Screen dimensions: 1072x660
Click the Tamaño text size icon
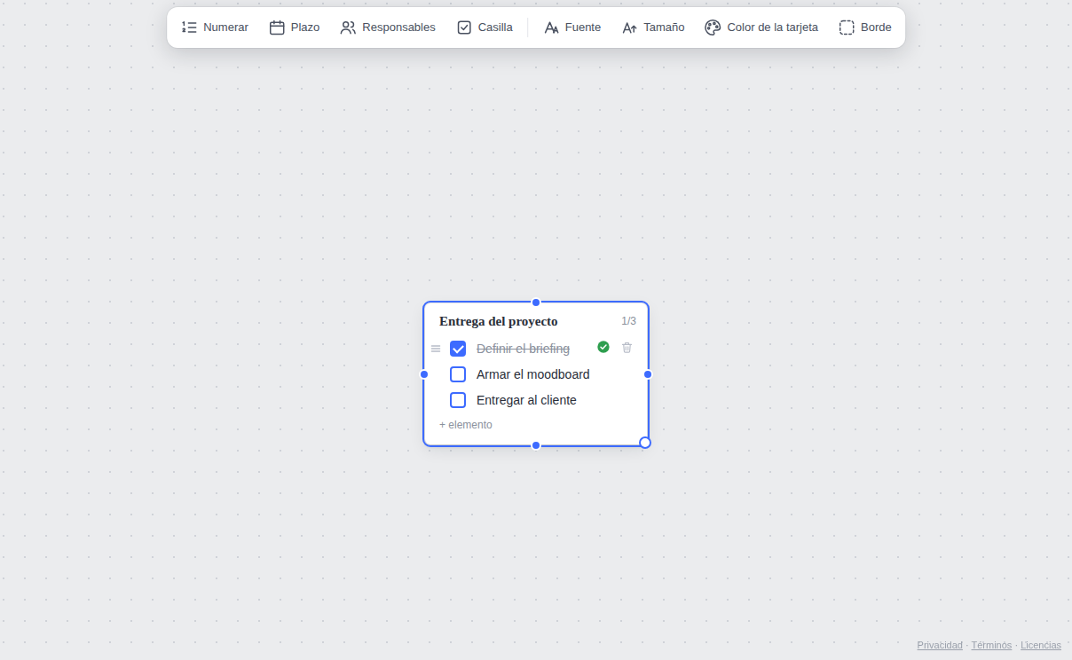tap(630, 27)
